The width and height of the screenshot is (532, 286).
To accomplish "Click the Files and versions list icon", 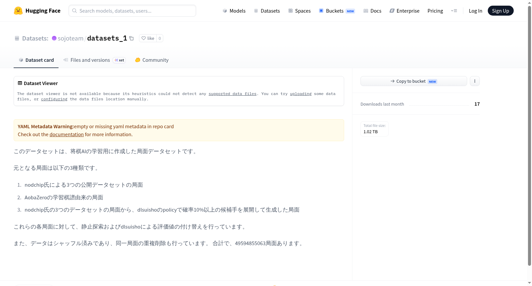I will tap(66, 60).
